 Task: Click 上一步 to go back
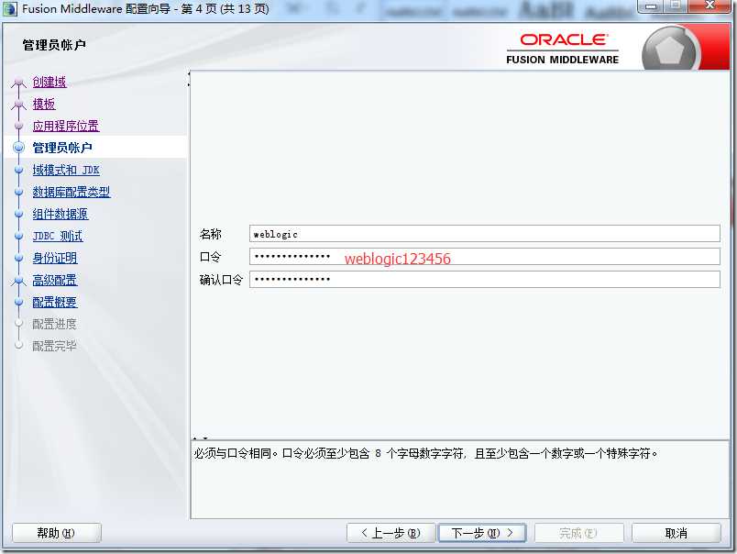click(x=390, y=533)
